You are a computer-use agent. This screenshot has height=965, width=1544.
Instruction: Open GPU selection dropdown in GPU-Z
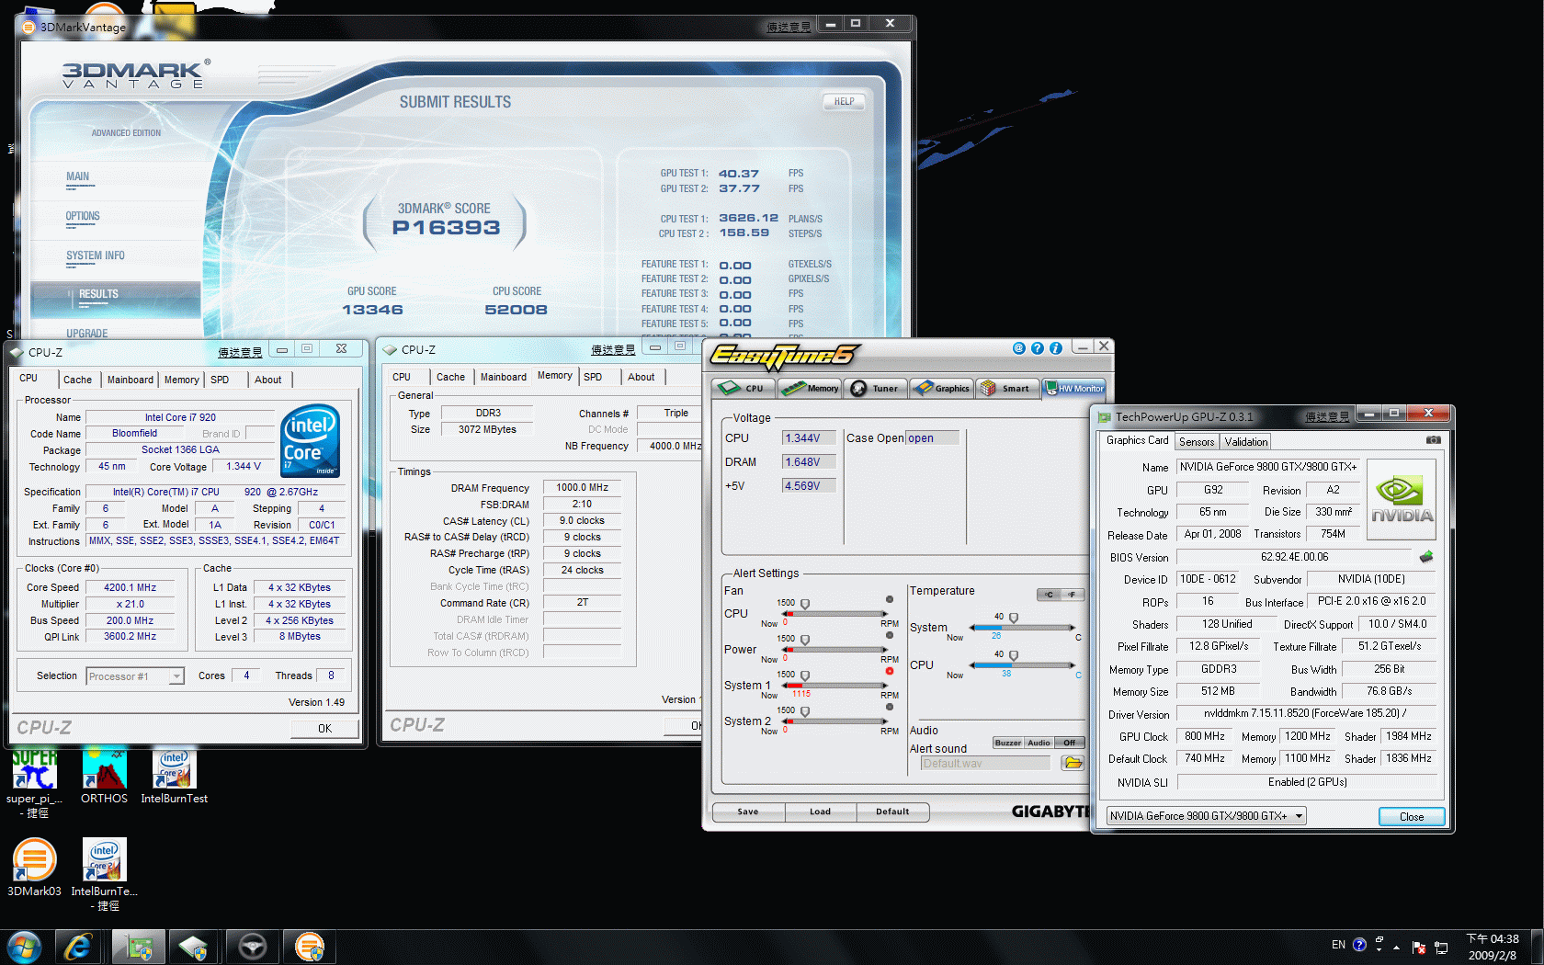point(1206,815)
